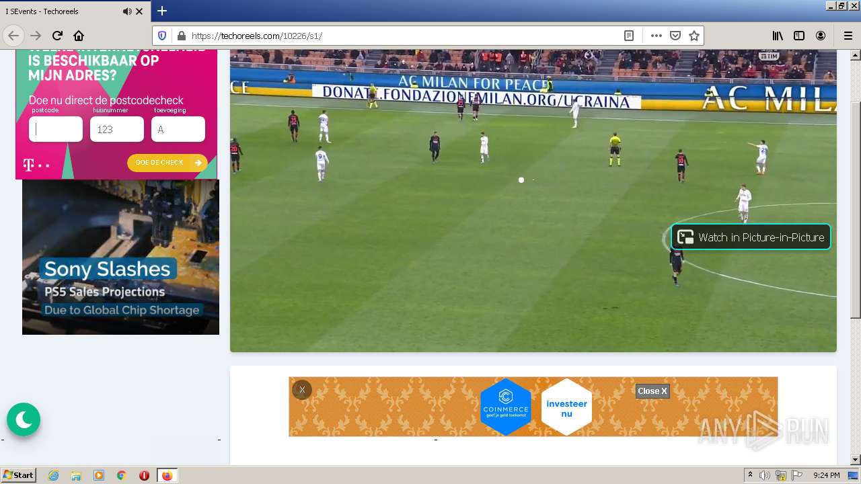861x484 pixels.
Task: Toggle reader view in address bar
Action: (x=629, y=36)
